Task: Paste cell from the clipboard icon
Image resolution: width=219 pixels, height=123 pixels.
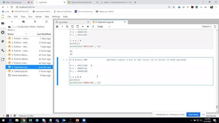Action: (x=78, y=27)
